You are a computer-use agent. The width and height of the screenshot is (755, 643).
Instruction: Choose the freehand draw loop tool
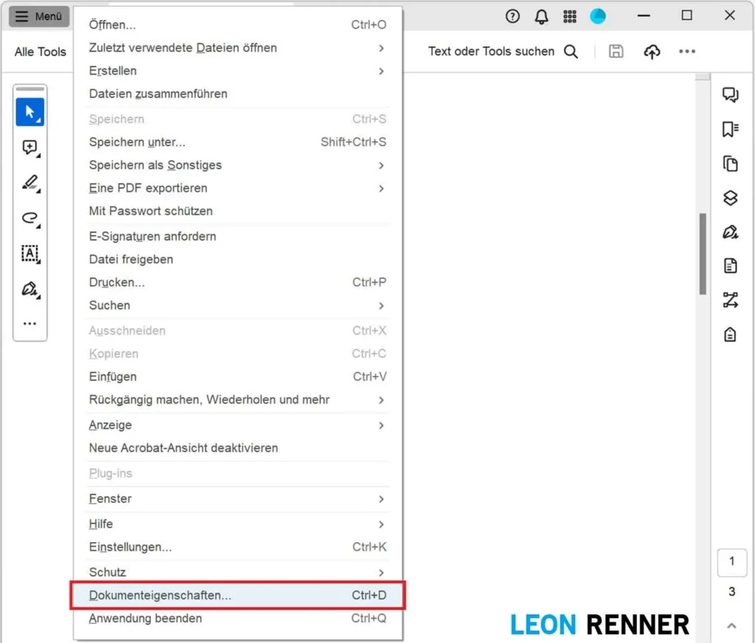coord(29,218)
